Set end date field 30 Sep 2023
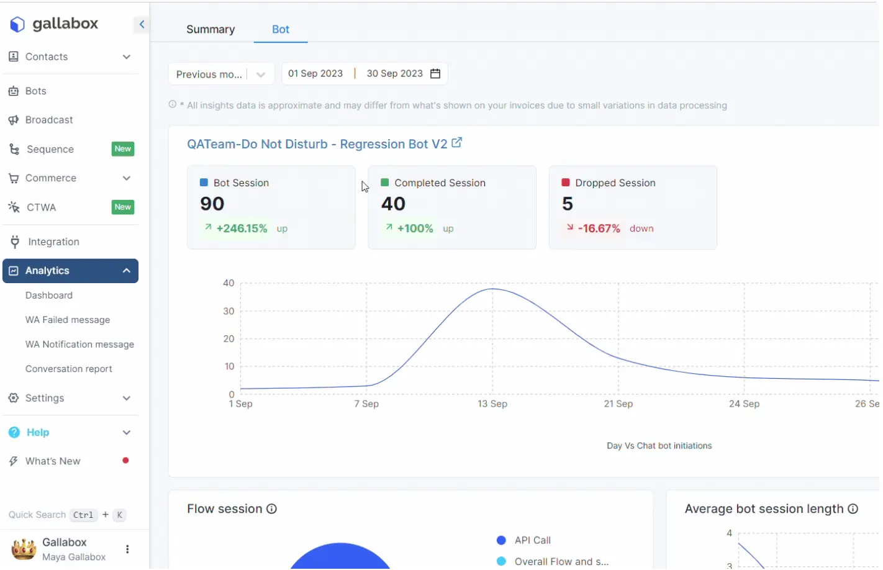 [x=395, y=74]
